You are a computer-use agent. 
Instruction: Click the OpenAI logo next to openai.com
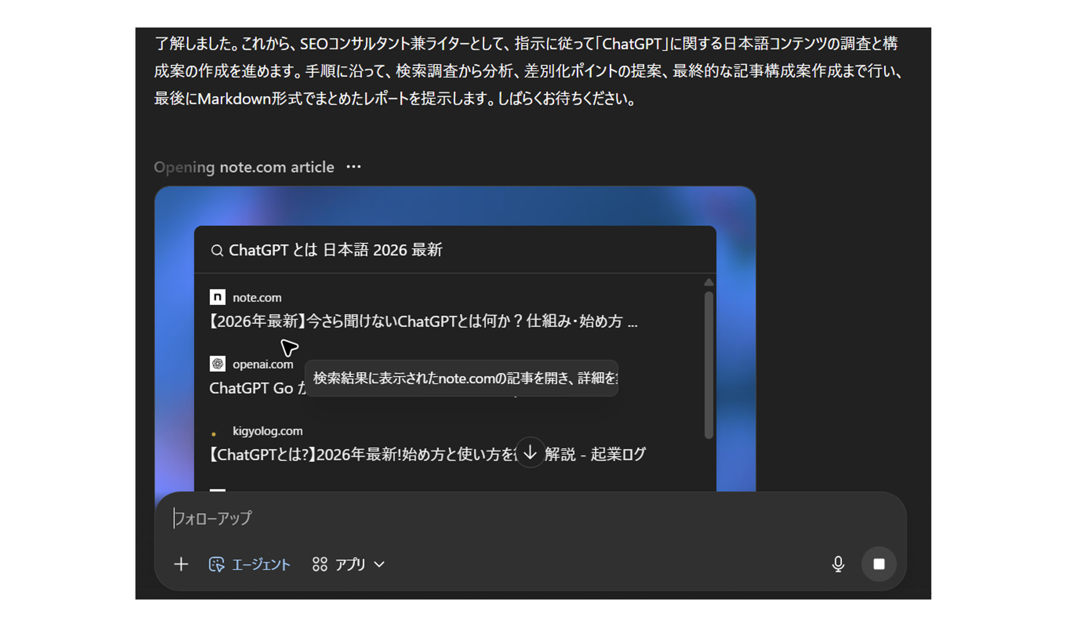217,364
